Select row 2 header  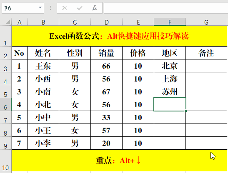click(5, 53)
